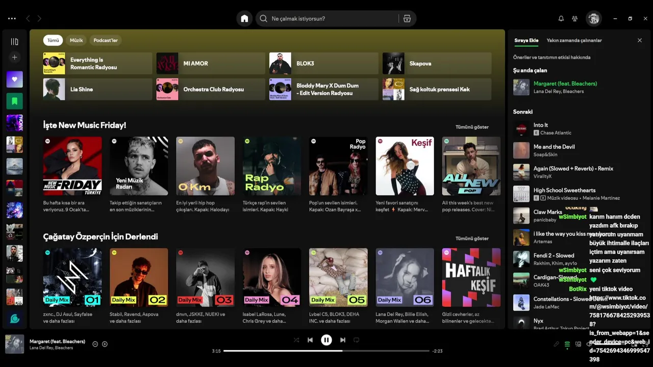Open Öneriler ve tanıtımın etkisi hakkında link

pyautogui.click(x=551, y=58)
